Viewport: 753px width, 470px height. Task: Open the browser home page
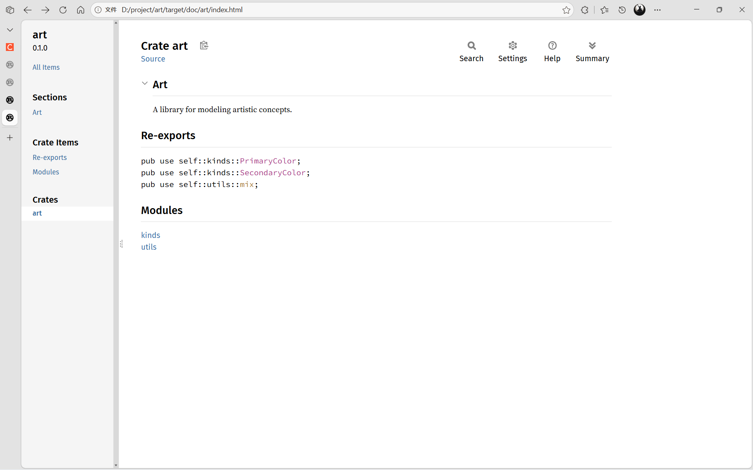click(x=80, y=10)
